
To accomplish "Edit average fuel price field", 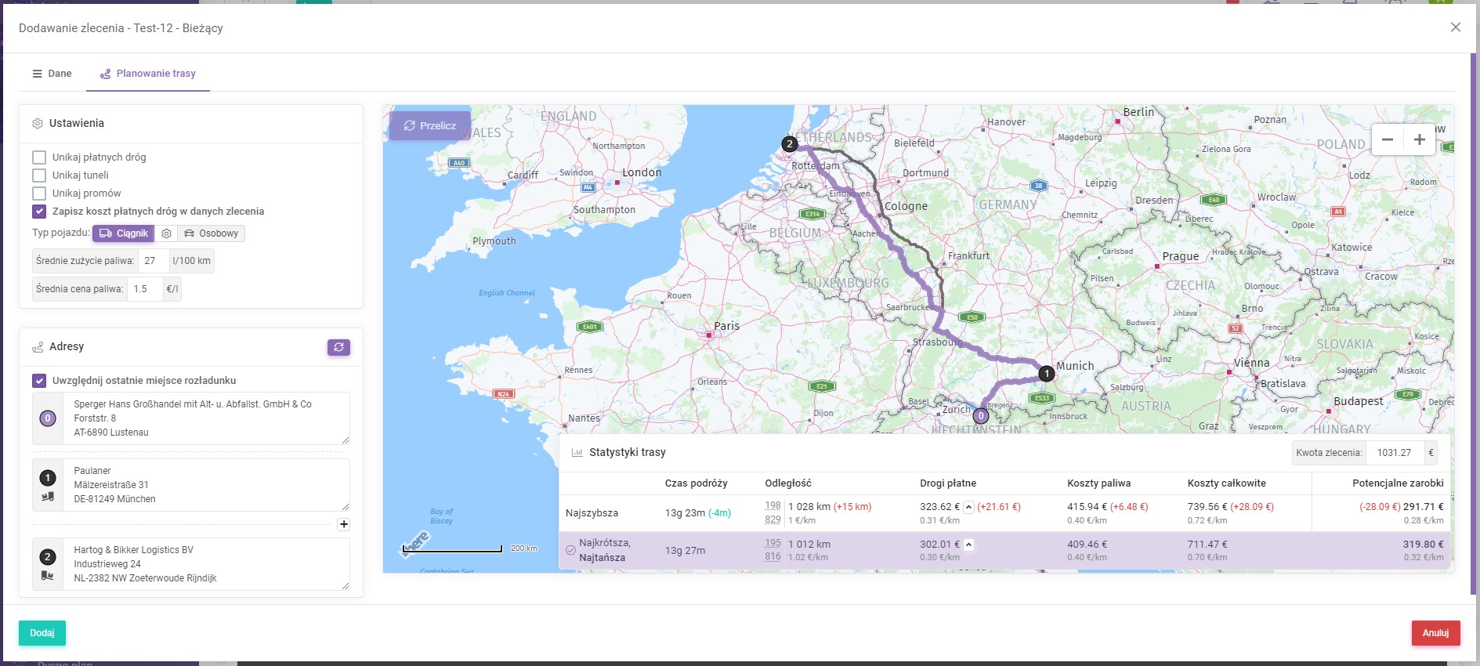I will click(x=145, y=289).
